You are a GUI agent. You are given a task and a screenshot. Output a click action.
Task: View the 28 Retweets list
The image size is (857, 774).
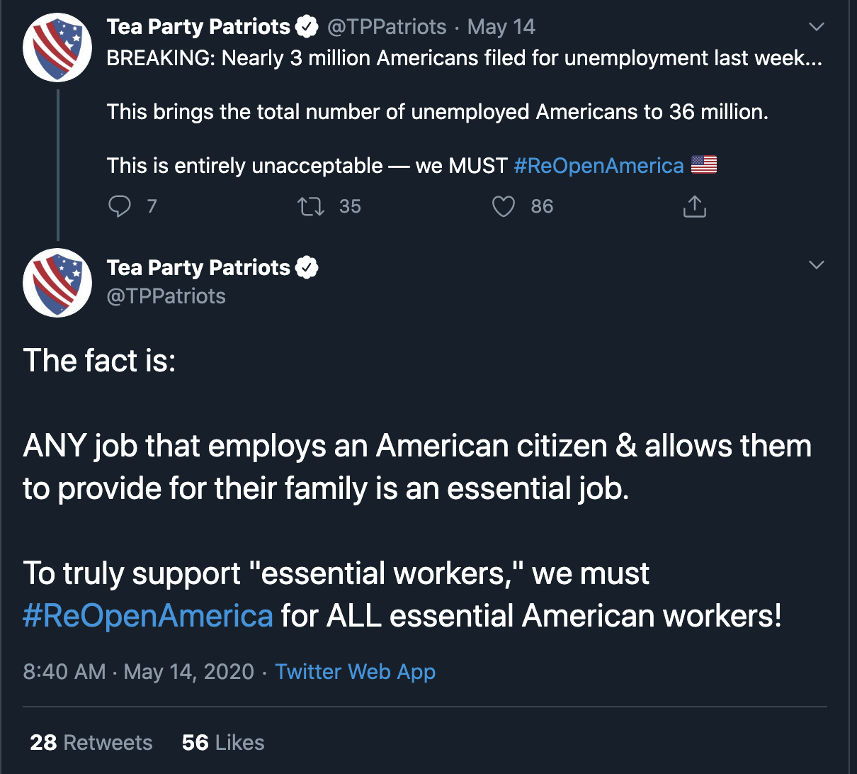click(x=91, y=742)
